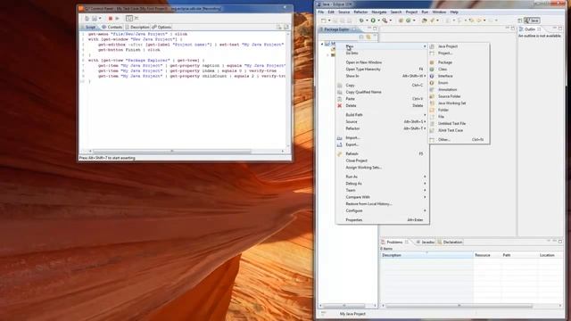Choose Import... from the context menu
The image size is (571, 321).
(382, 137)
